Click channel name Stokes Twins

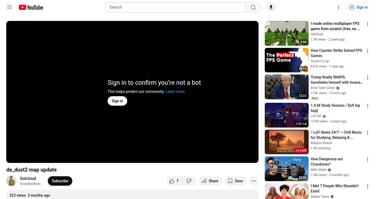point(320,197)
